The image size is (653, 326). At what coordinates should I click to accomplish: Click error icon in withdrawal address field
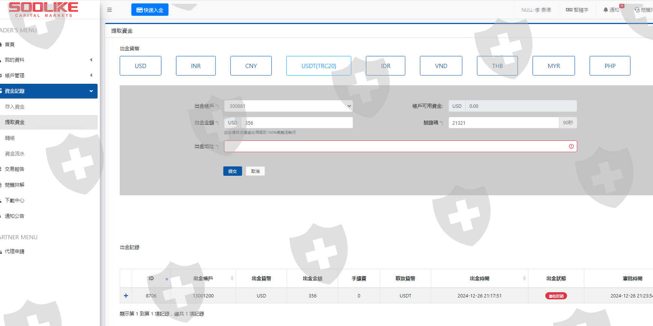pyautogui.click(x=571, y=146)
